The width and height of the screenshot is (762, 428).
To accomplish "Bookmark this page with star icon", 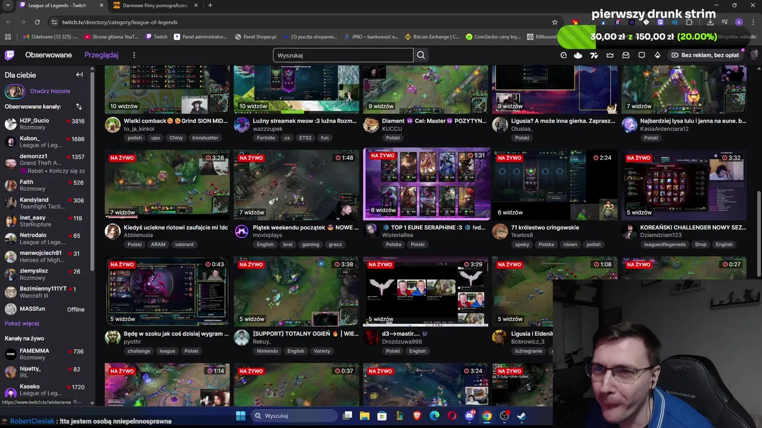I will (x=555, y=22).
